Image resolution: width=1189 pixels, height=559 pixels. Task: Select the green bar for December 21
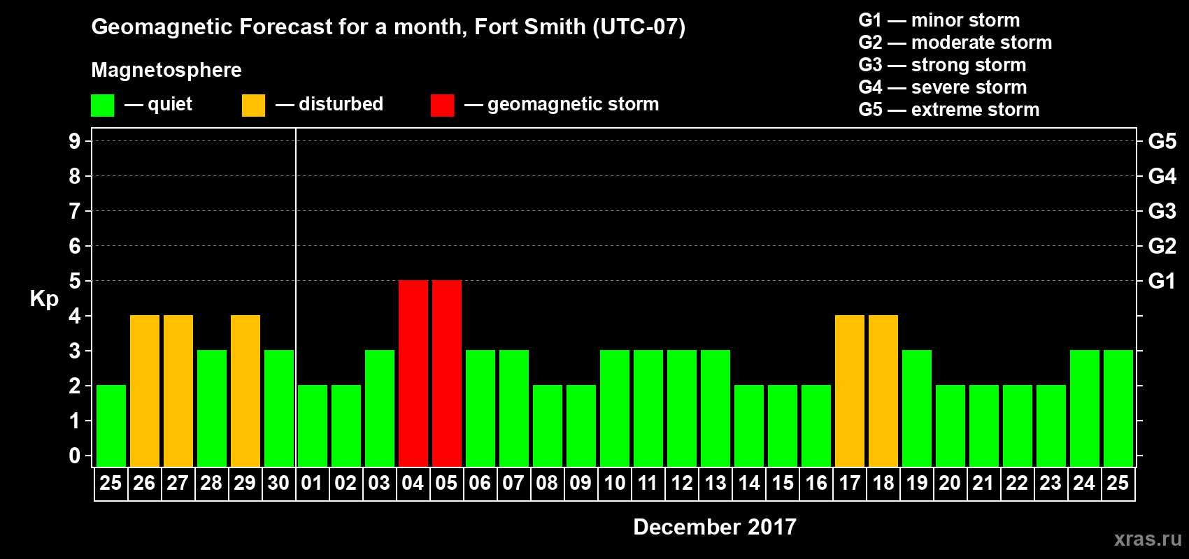tap(984, 426)
